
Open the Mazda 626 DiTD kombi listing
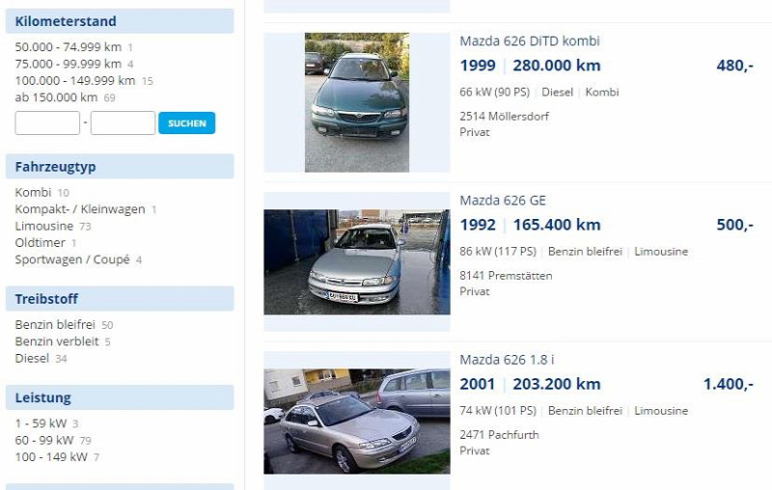point(529,41)
